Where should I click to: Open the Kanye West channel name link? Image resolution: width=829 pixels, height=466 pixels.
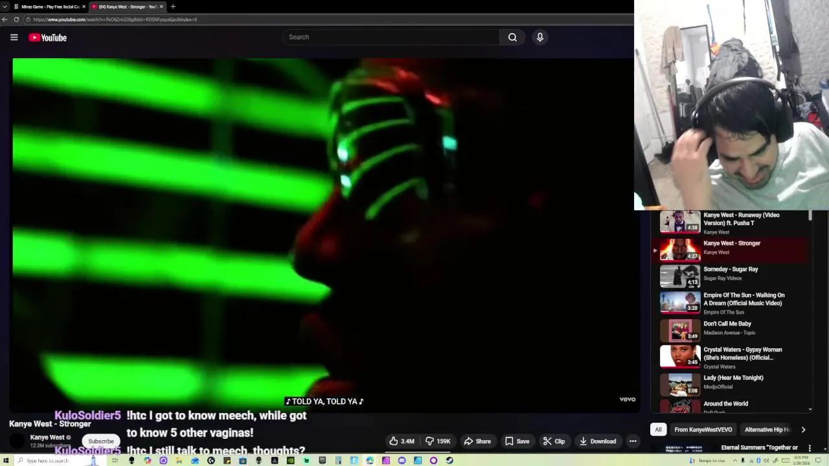pyautogui.click(x=47, y=438)
